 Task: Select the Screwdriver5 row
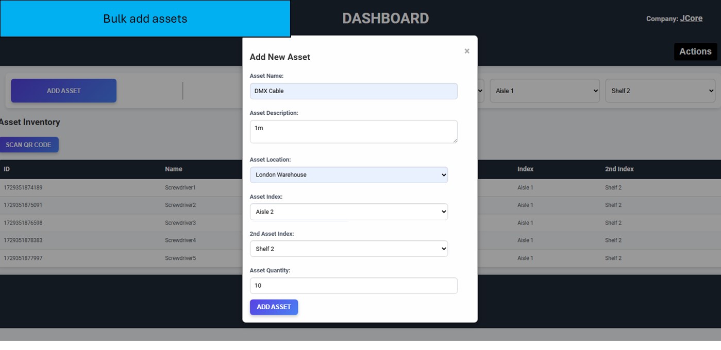(180, 258)
